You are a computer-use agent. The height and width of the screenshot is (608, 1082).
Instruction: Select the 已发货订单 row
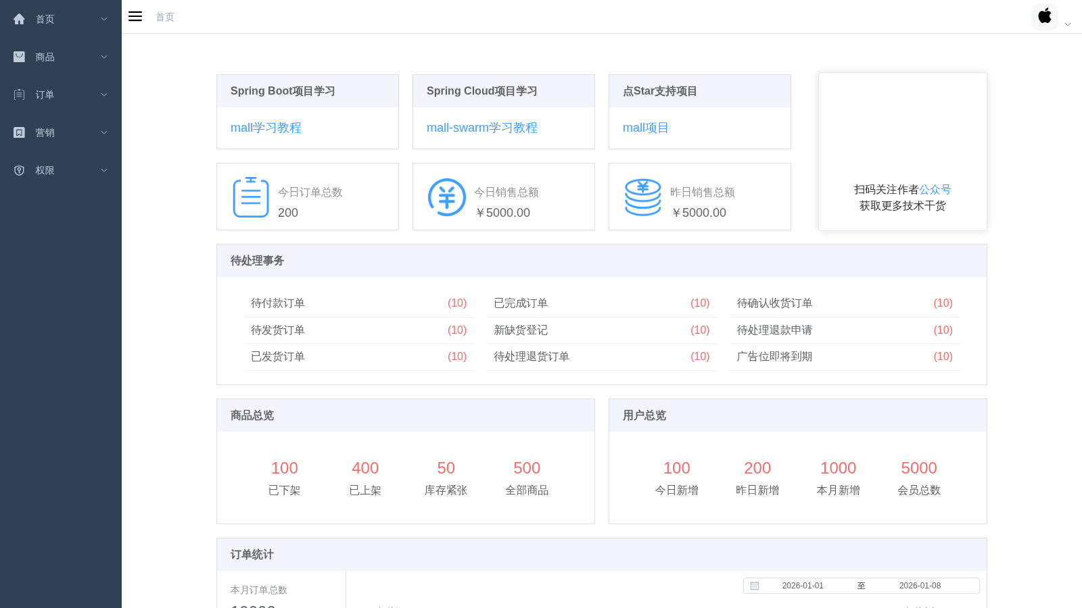(358, 357)
